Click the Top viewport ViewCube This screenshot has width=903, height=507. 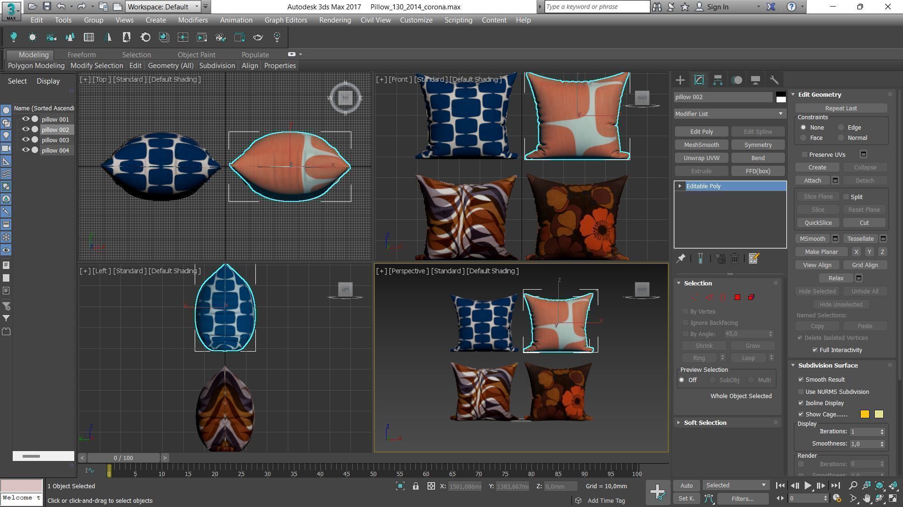coord(345,98)
